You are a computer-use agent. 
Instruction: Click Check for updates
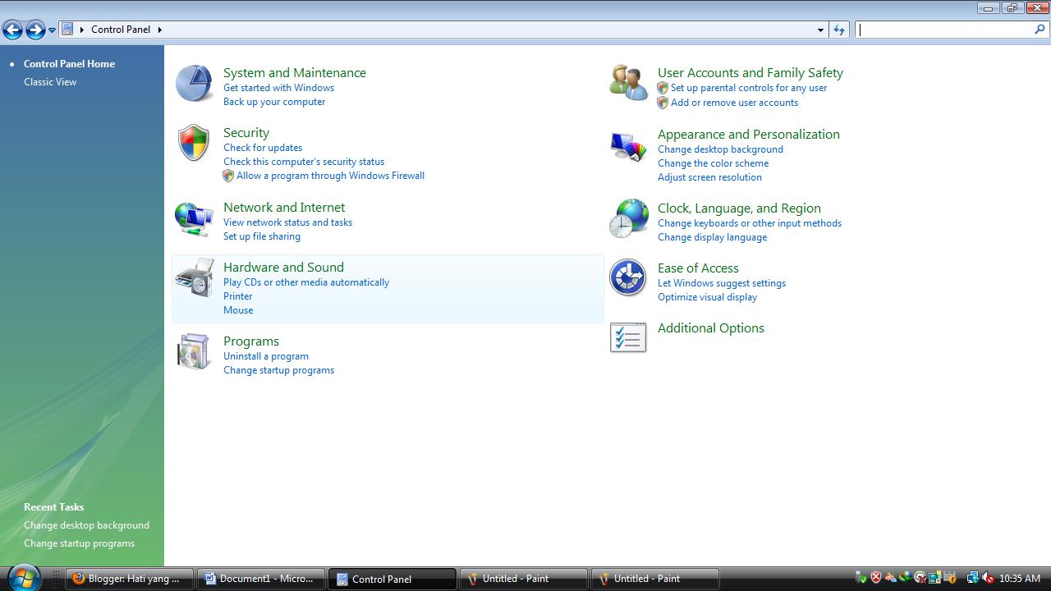pos(263,148)
